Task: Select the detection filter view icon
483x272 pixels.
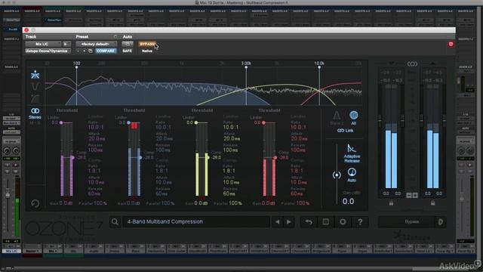Action: 35,99
